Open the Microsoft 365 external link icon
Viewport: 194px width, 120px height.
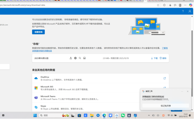coord(165,88)
